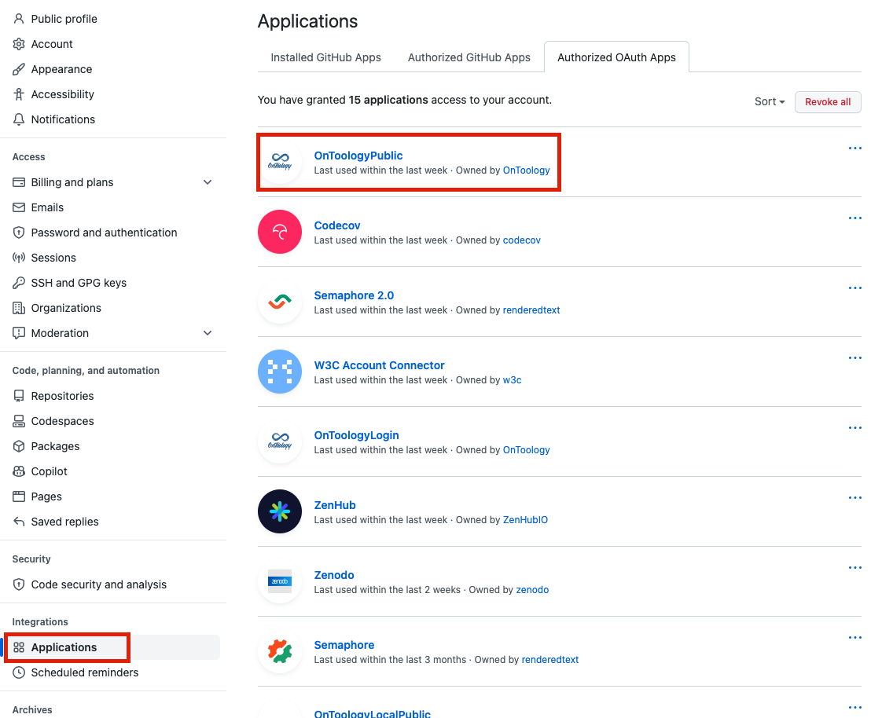Open the W3C Account Connector link
Screen dimensions: 882x718
pos(379,365)
